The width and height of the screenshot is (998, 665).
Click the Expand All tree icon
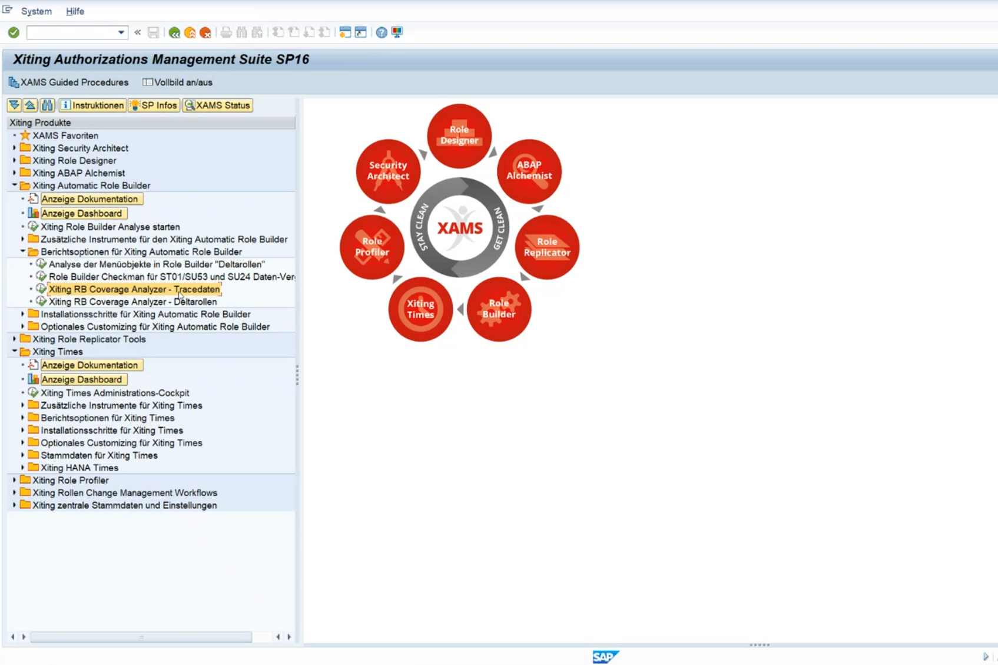14,105
